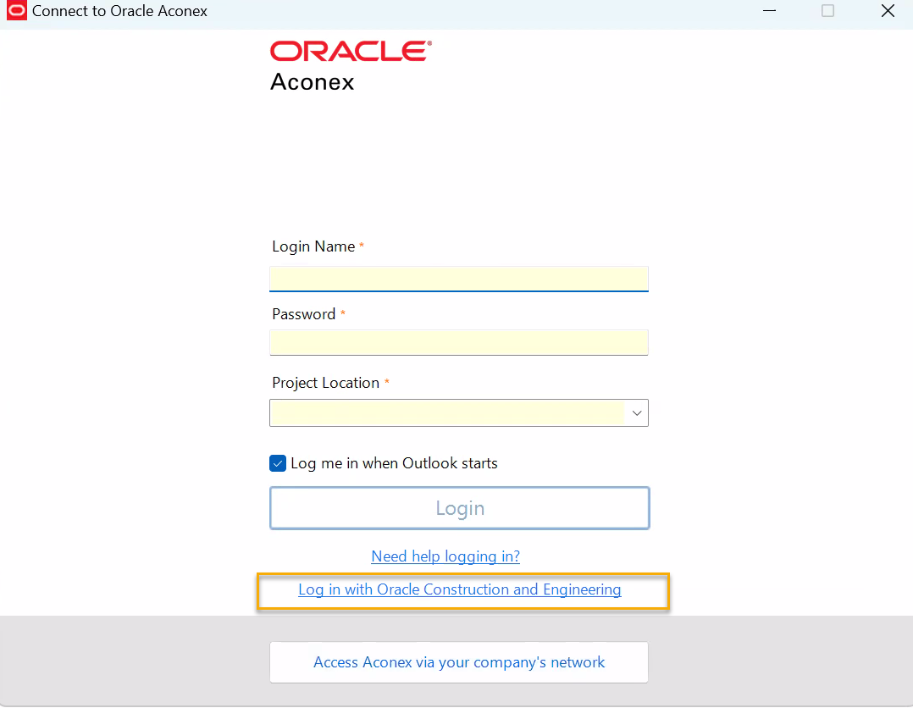Access Aconex via your company's network
913x708 pixels.
(459, 662)
